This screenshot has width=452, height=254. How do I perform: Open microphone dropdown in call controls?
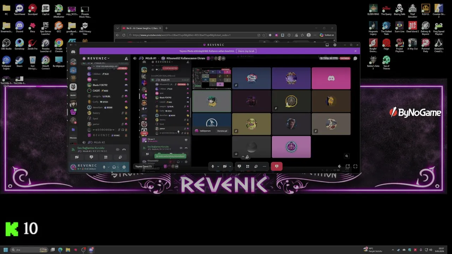218,166
